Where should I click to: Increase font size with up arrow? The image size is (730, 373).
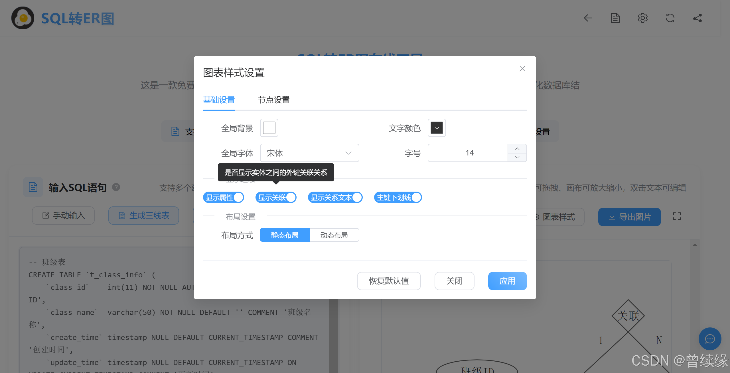tap(517, 149)
